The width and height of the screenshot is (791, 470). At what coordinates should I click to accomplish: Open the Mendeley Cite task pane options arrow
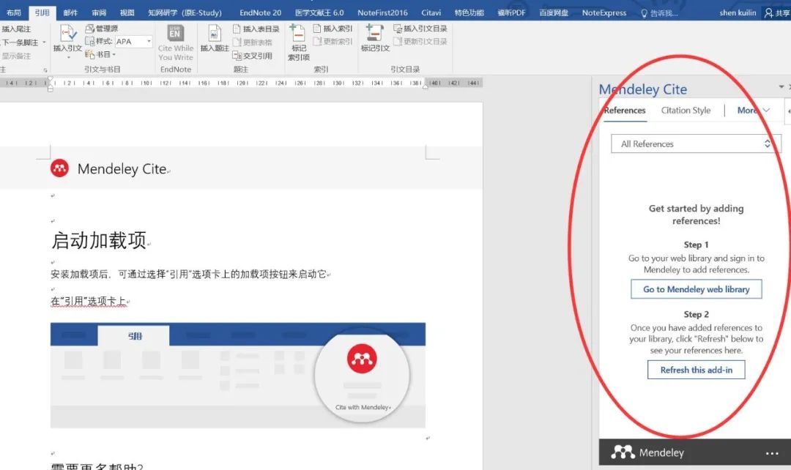(781, 86)
